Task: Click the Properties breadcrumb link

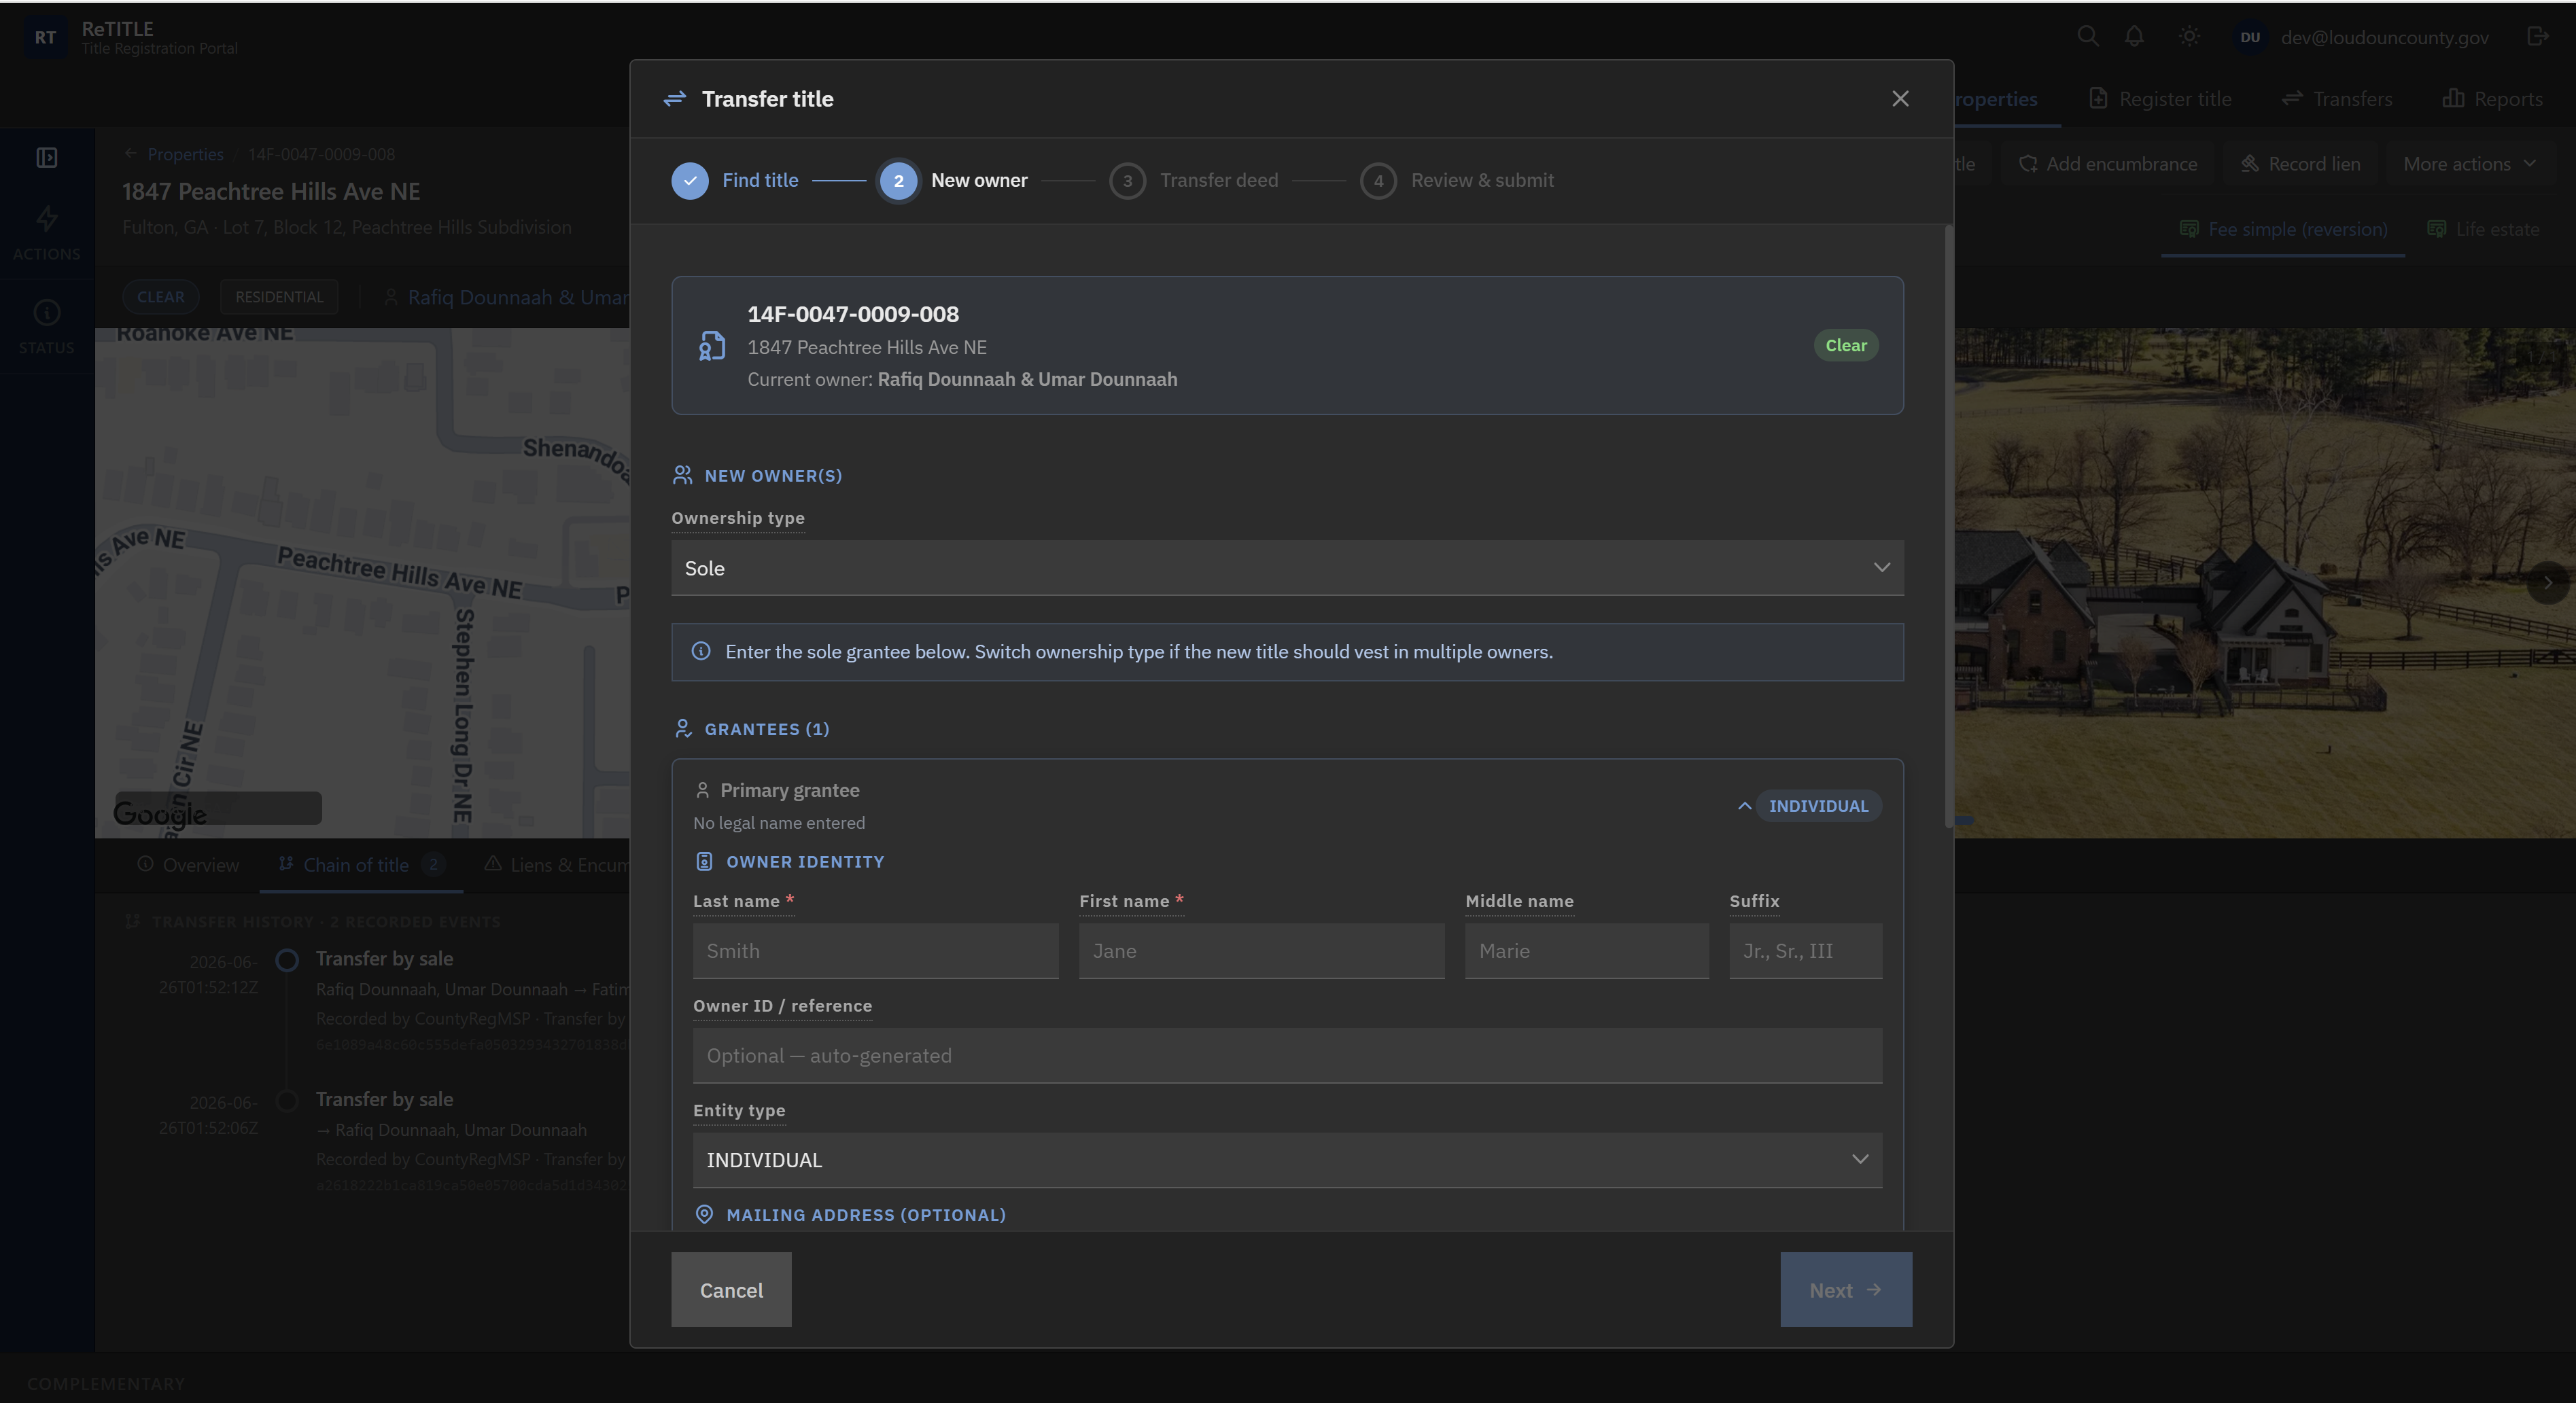Action: (185, 155)
